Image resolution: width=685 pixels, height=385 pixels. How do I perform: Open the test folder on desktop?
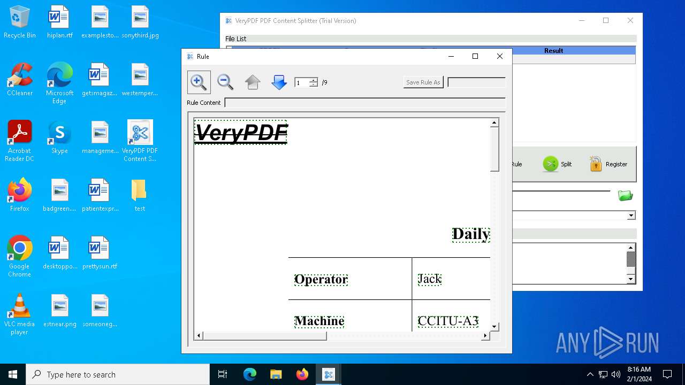tap(140, 195)
